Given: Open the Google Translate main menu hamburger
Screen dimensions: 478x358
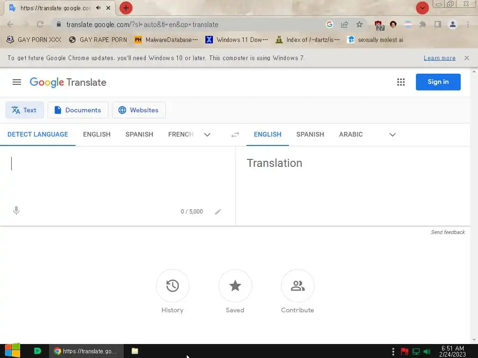Looking at the screenshot, I should (17, 82).
